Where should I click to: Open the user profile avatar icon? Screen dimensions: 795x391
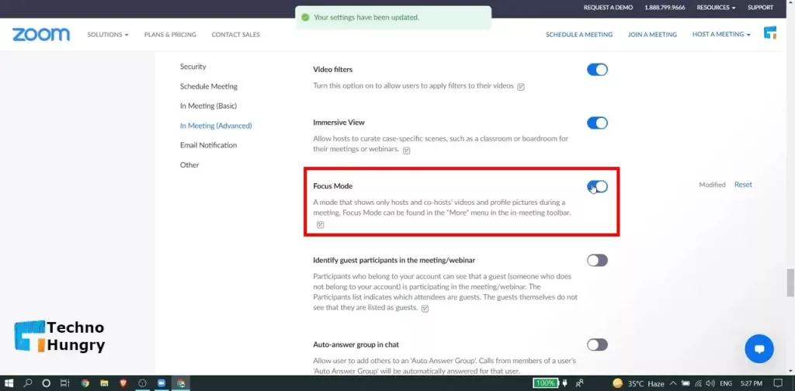[770, 33]
